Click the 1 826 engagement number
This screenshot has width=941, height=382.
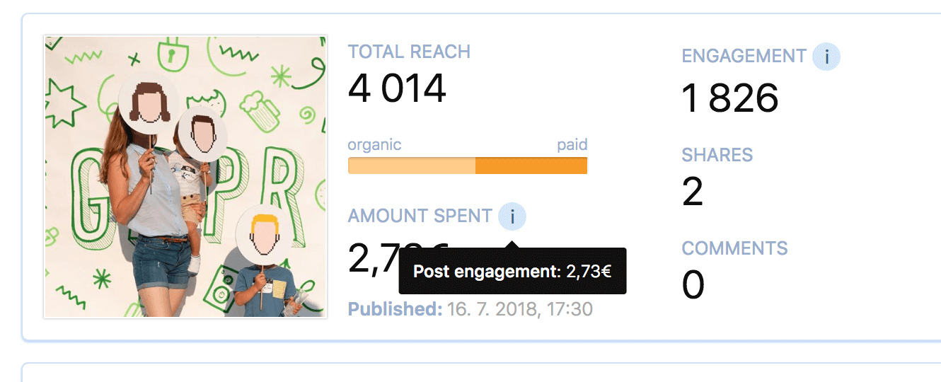tap(729, 98)
